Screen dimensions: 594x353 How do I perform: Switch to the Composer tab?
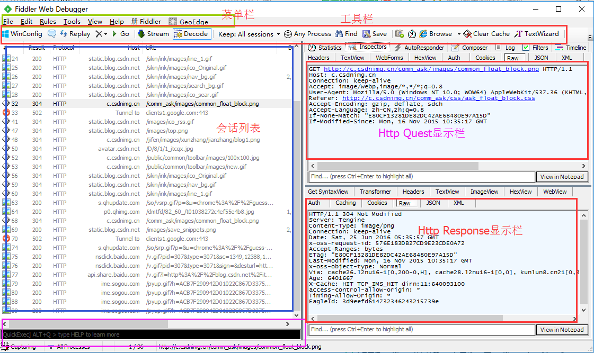coord(470,48)
